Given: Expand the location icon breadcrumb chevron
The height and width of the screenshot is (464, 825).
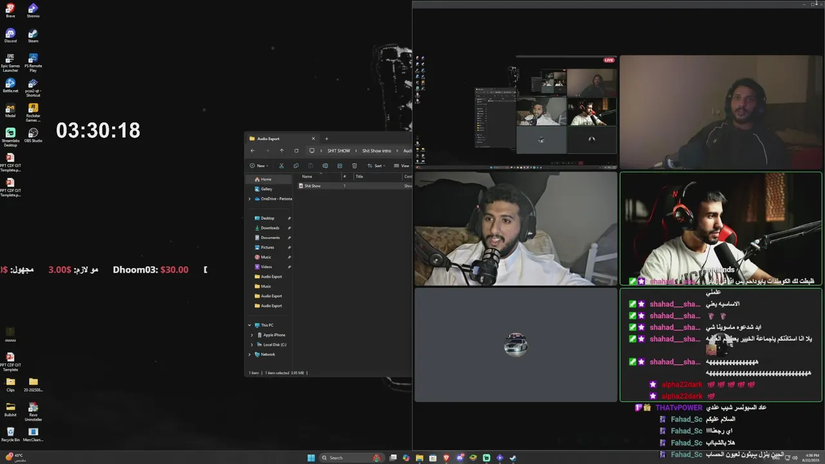Looking at the screenshot, I should [x=322, y=151].
